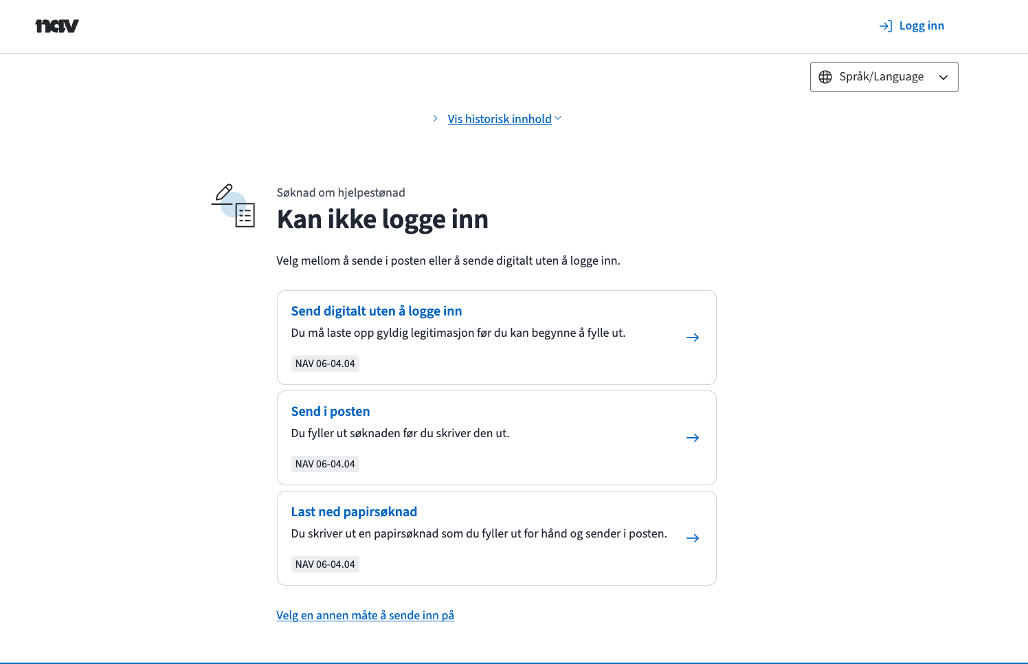Click the NAV 06-04.04 tag under Send digitalt

325,364
